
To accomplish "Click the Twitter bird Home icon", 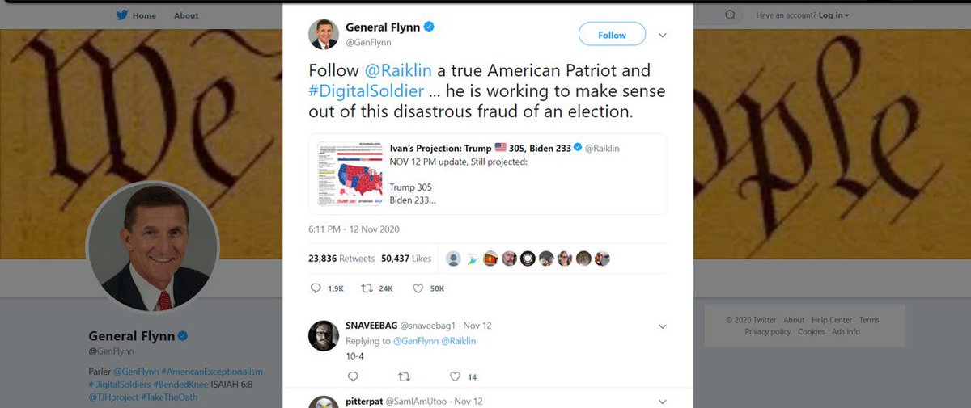I will point(121,15).
